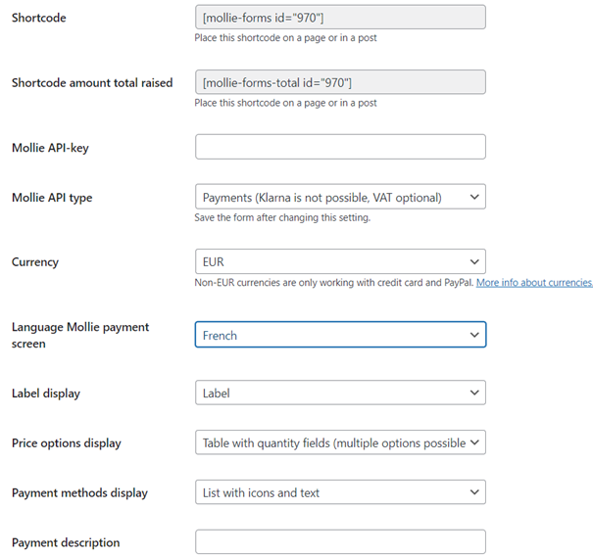The height and width of the screenshot is (556, 593).
Task: Click the Mollie API type label
Action: pyautogui.click(x=52, y=198)
